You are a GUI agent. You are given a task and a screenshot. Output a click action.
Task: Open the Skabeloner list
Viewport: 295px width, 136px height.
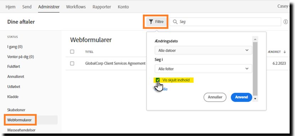(16, 110)
